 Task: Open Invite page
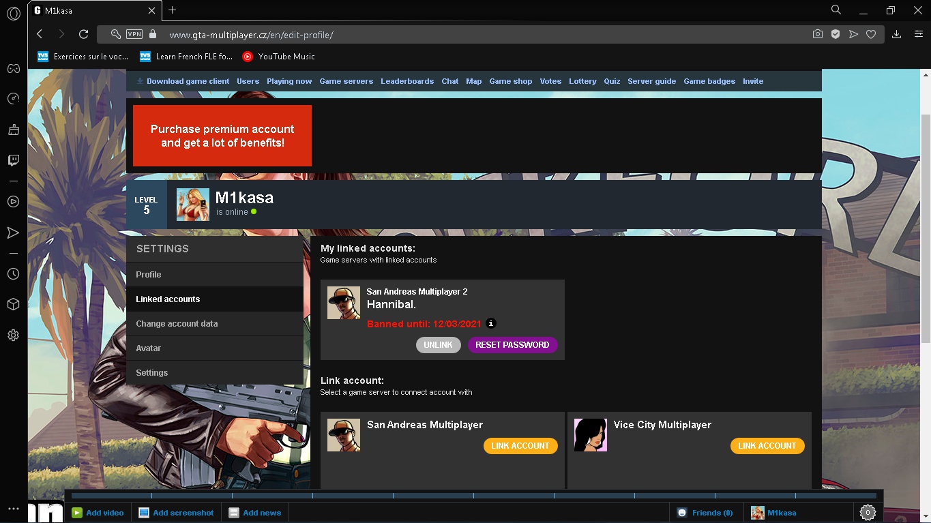coord(753,81)
